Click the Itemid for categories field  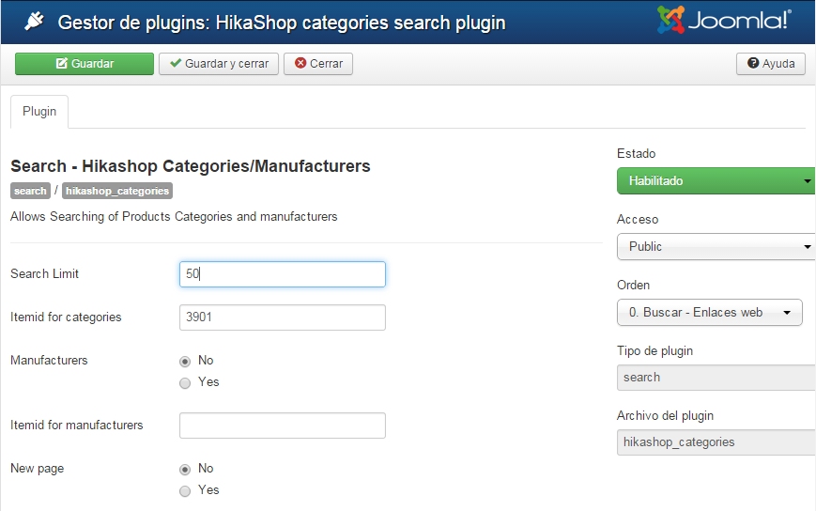point(282,317)
